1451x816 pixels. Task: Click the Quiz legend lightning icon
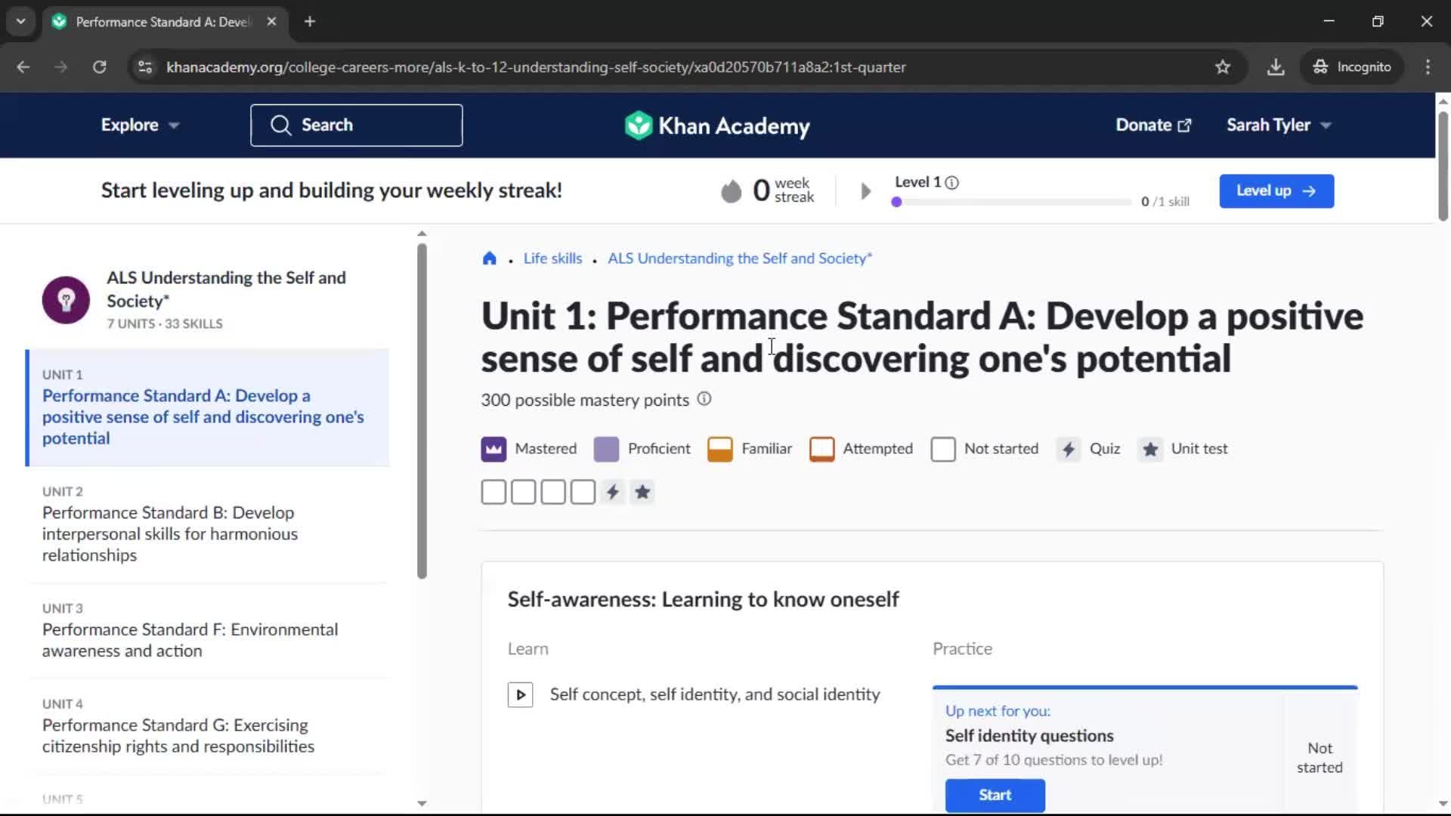tap(1068, 450)
